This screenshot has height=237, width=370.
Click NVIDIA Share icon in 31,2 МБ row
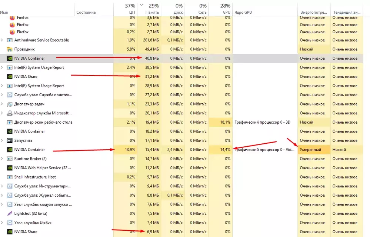(10, 77)
